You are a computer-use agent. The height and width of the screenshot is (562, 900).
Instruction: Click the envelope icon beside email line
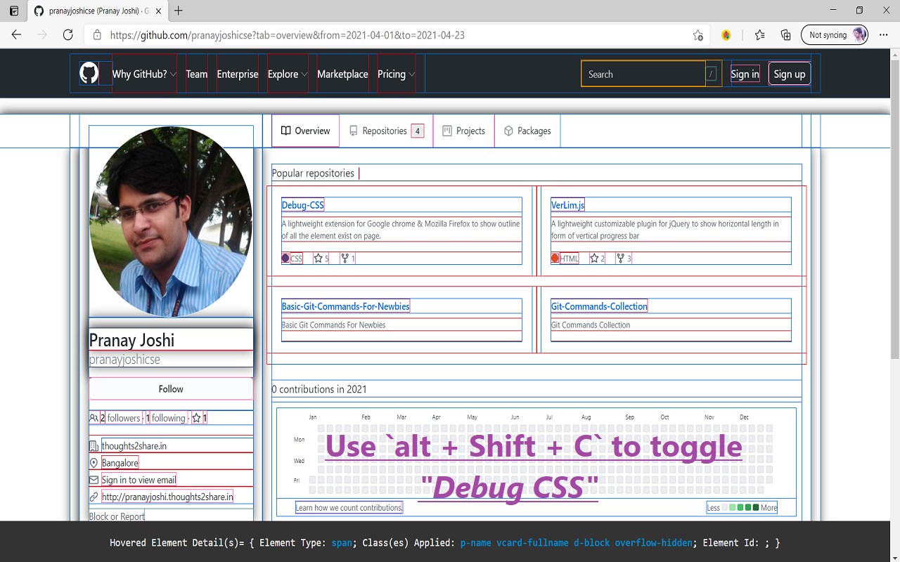94,480
